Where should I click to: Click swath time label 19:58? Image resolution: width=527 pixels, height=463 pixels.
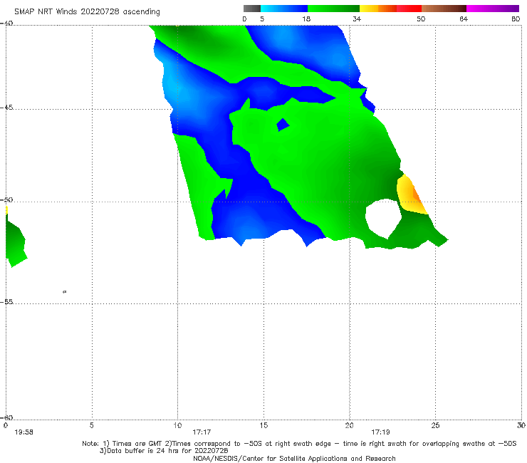coord(24,432)
